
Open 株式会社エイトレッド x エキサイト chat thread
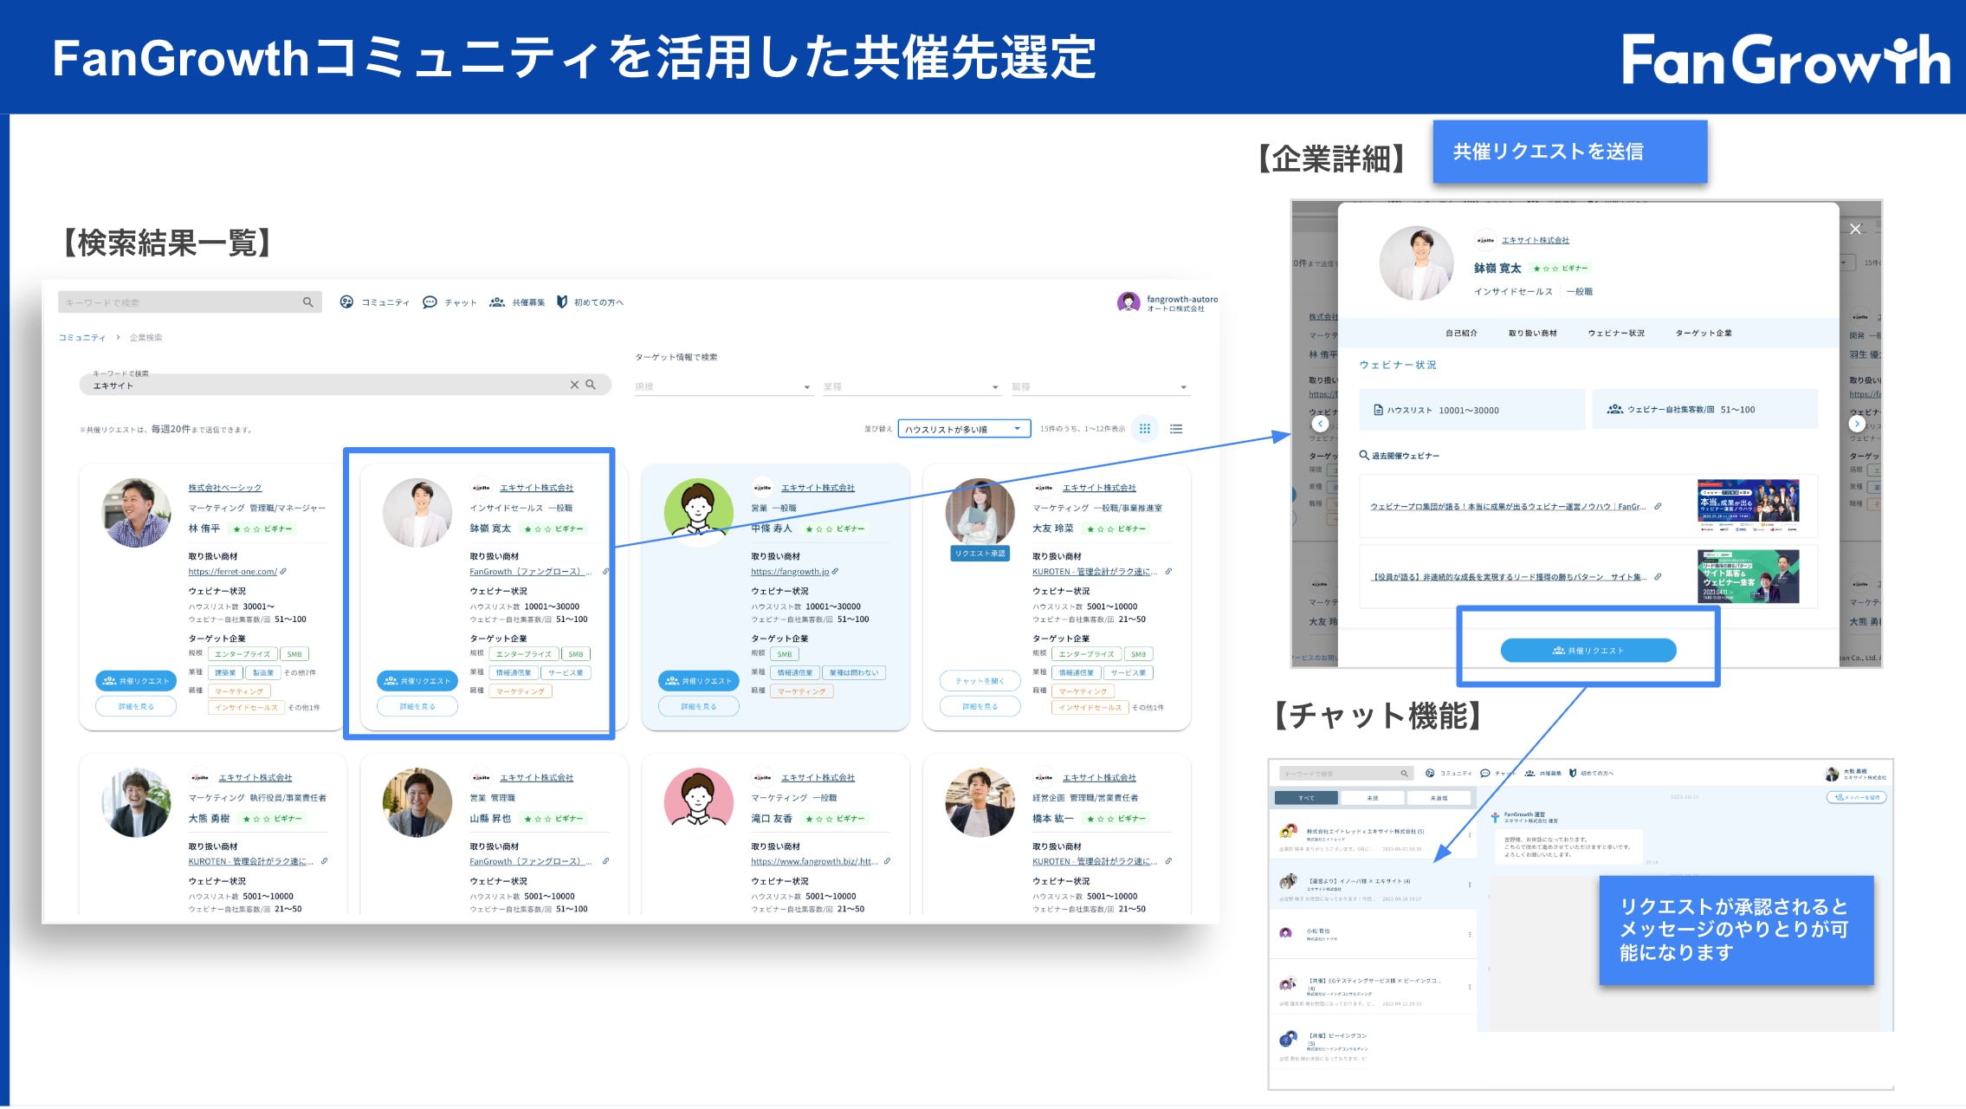point(1373,835)
